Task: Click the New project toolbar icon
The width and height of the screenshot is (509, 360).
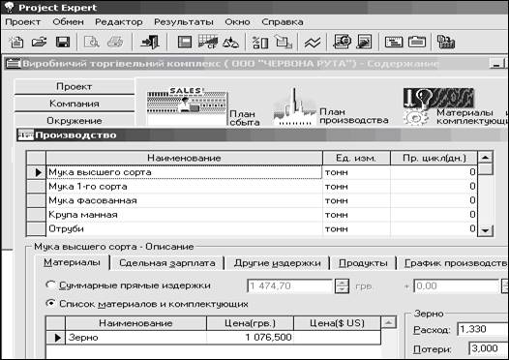Action: pyautogui.click(x=16, y=43)
